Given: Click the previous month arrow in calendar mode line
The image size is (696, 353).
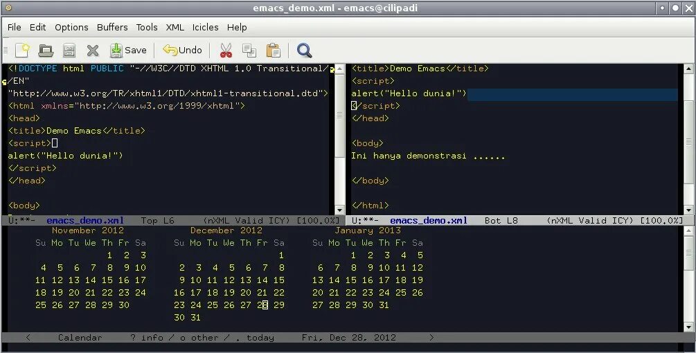Looking at the screenshot, I should [x=28, y=338].
